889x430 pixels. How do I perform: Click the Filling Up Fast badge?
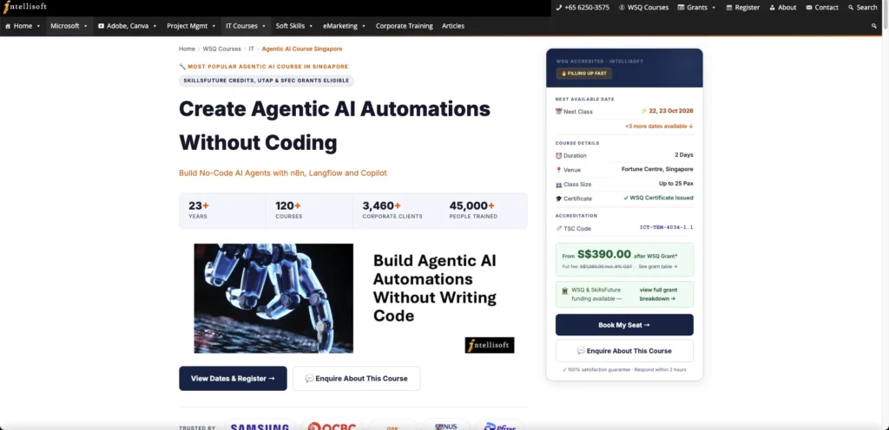coord(584,74)
